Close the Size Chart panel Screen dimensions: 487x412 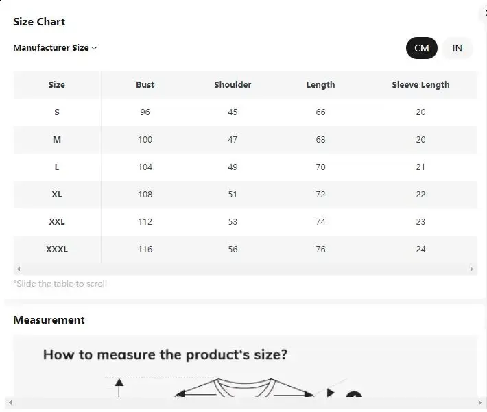pyautogui.click(x=484, y=13)
